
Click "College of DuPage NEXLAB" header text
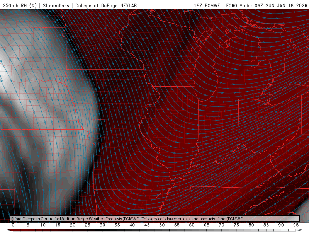(106, 5)
